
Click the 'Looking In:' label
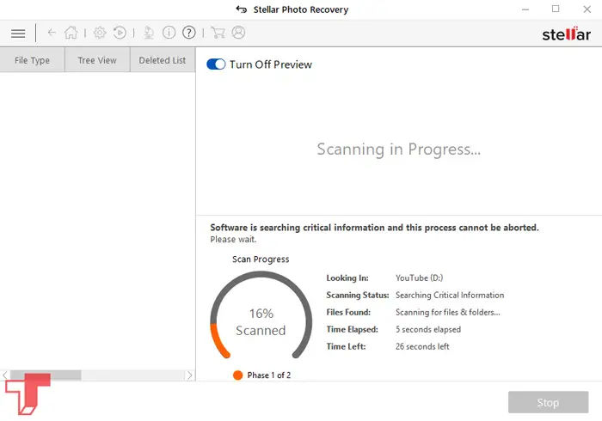point(347,278)
